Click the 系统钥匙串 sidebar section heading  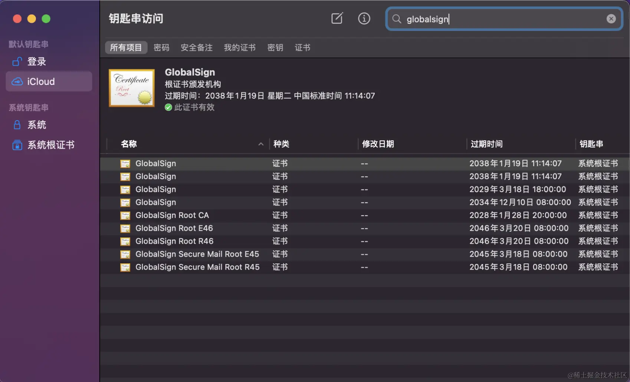29,108
